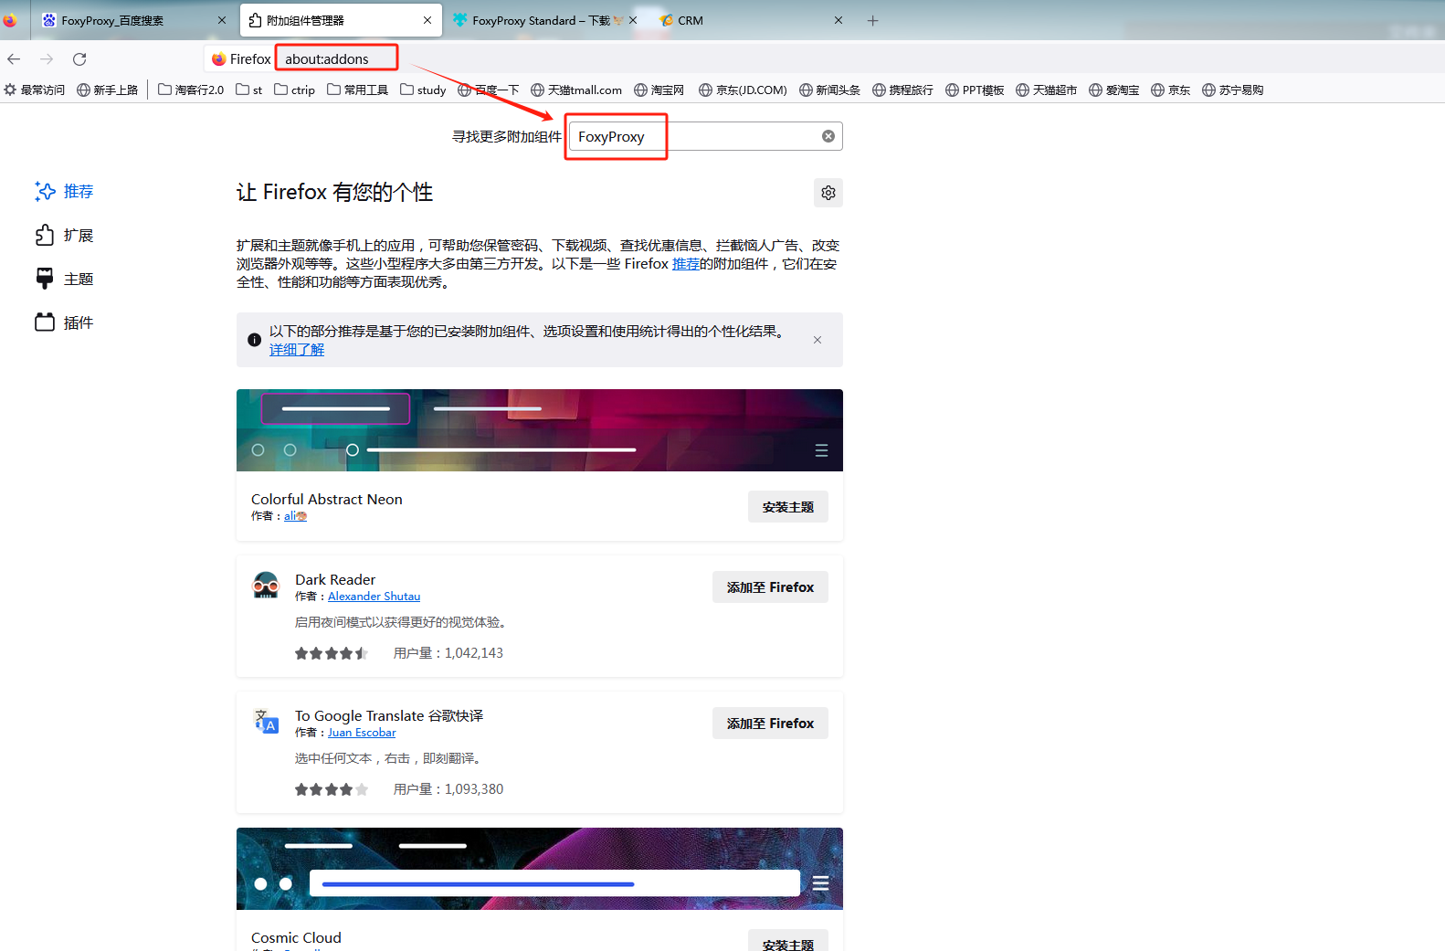Open the 天猫tmall.com bookmark

point(576,90)
